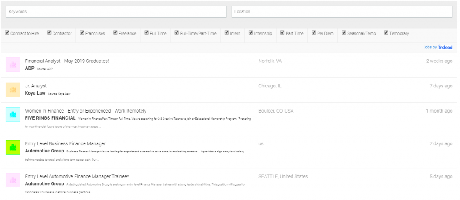
Task: Click the Source: Koya Law label
Action: point(59,94)
